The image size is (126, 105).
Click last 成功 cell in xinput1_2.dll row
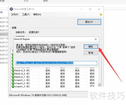92,83
